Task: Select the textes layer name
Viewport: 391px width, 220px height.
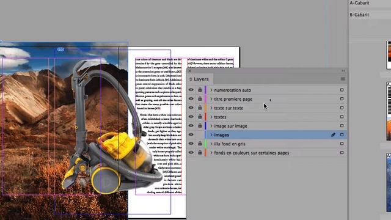Action: coord(220,117)
